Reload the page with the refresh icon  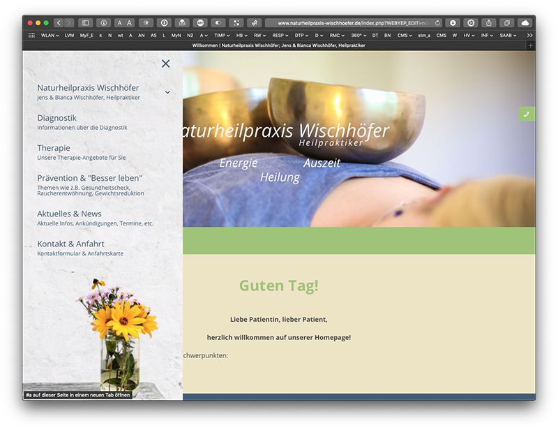click(x=437, y=23)
